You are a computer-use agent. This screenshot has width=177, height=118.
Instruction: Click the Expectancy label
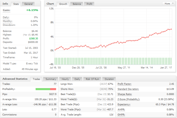(124, 104)
